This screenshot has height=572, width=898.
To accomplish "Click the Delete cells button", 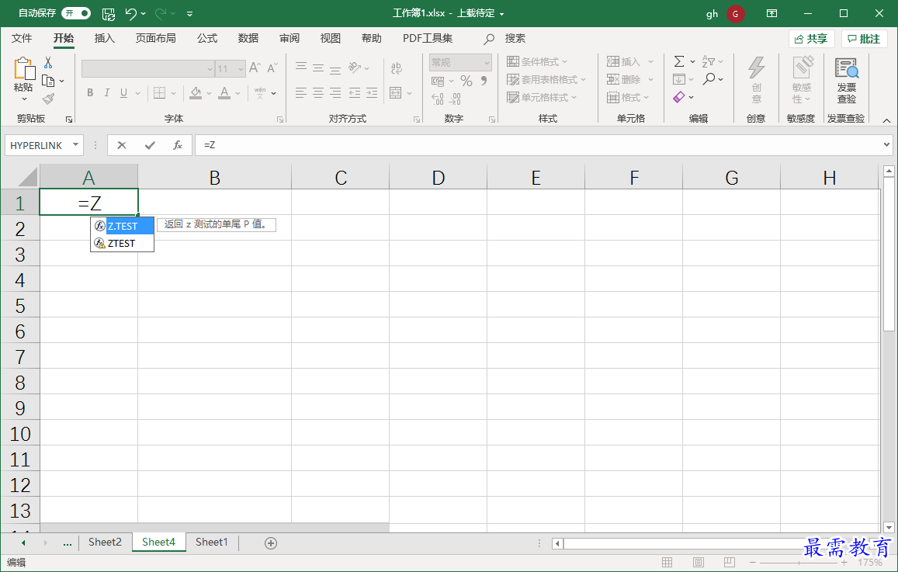I will pyautogui.click(x=623, y=80).
